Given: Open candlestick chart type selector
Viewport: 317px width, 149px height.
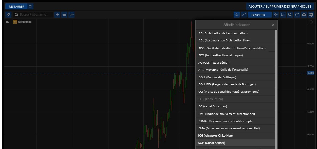Looking at the screenshot, I should [72, 15].
